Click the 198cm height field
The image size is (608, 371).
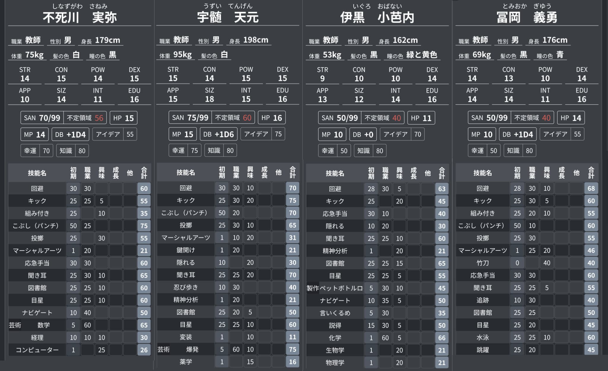255,40
